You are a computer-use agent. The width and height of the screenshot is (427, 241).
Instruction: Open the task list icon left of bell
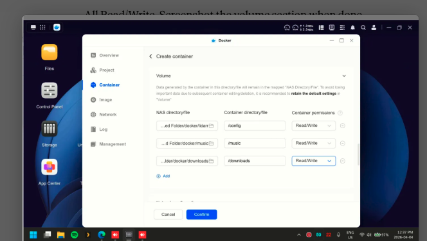(x=342, y=28)
